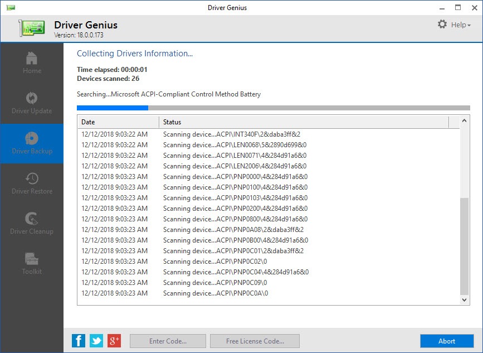Select the row scanning ACPI\PNP0000\4&284d91a6&0
The image size is (483, 353).
[269, 177]
